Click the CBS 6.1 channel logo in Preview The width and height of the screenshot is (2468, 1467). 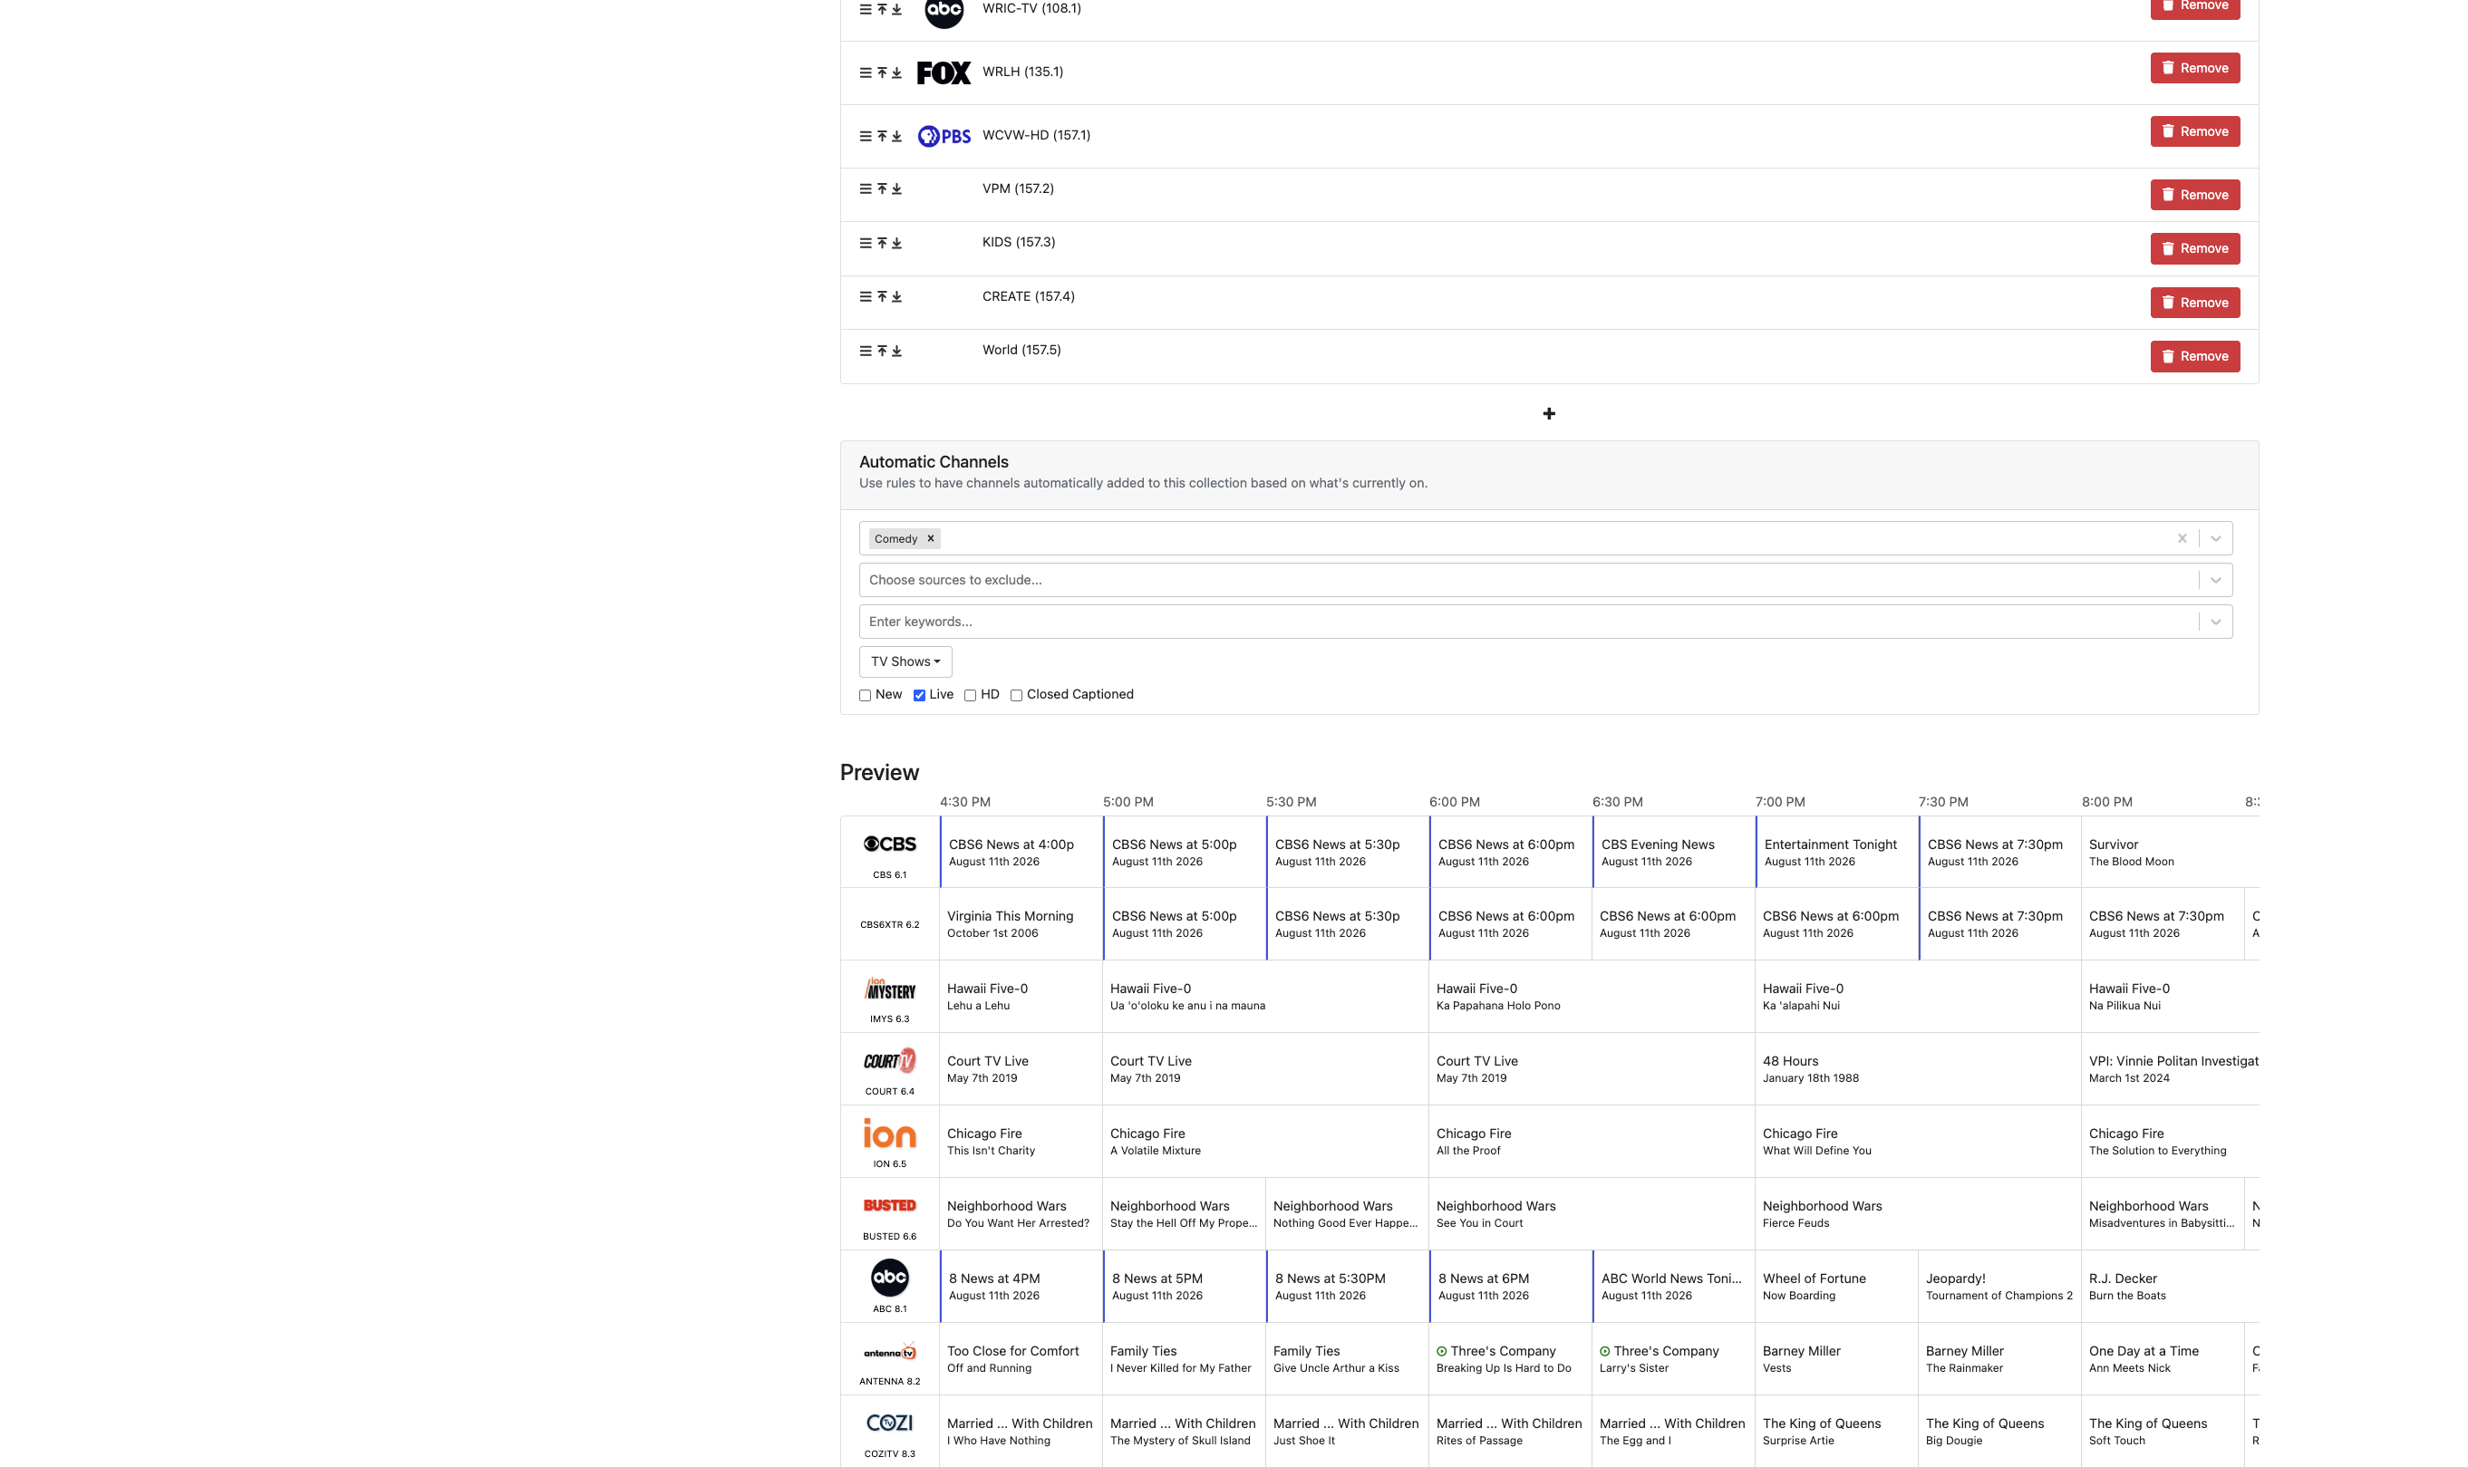889,844
